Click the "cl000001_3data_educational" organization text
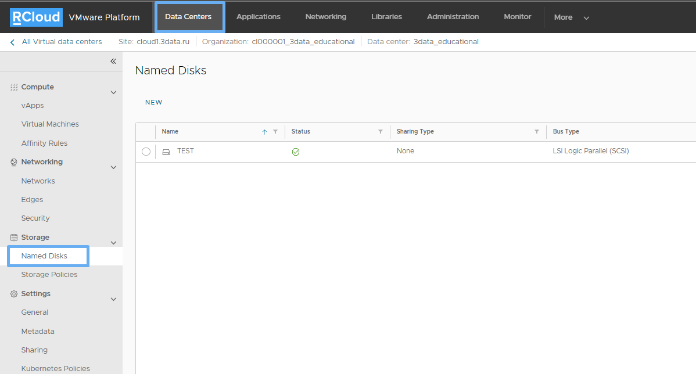 coord(303,42)
